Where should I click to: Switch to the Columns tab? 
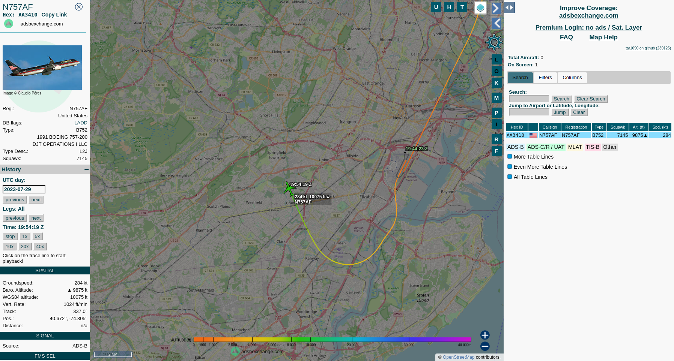click(x=572, y=78)
